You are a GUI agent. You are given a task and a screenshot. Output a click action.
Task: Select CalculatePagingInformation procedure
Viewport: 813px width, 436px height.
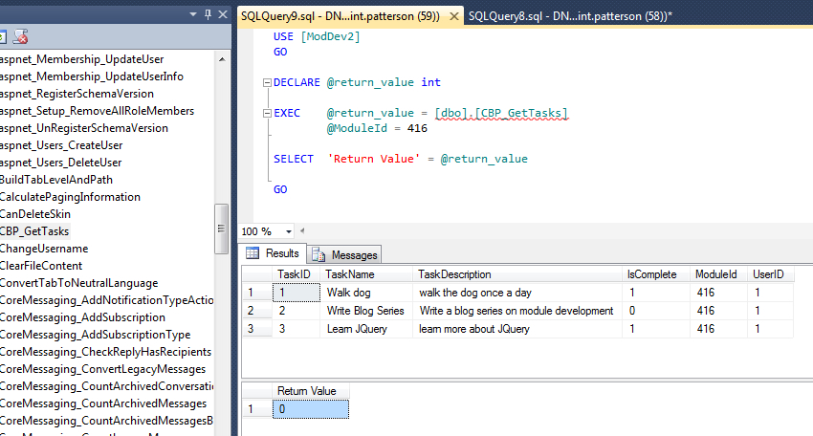[x=70, y=196]
